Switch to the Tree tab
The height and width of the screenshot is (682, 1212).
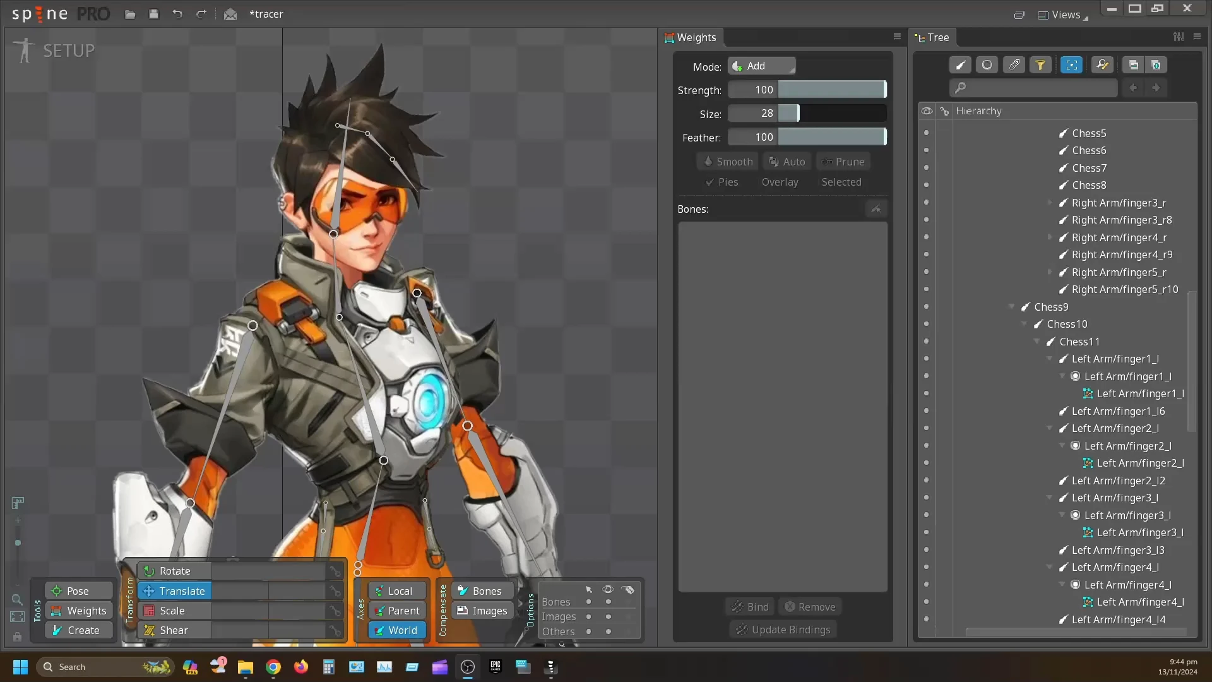click(932, 37)
